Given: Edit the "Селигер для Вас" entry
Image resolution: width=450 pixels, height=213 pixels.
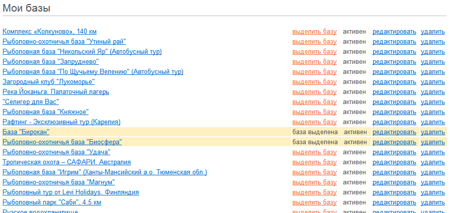Looking at the screenshot, I should [394, 102].
